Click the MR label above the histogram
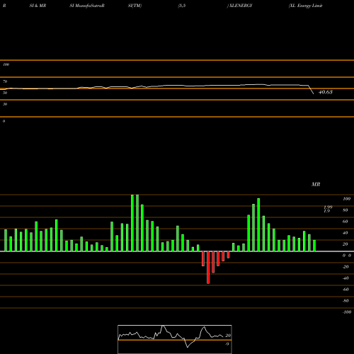This screenshot has height=354, width=354. tap(316, 184)
